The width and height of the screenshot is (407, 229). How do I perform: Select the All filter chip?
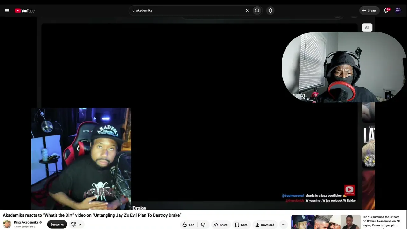(367, 28)
